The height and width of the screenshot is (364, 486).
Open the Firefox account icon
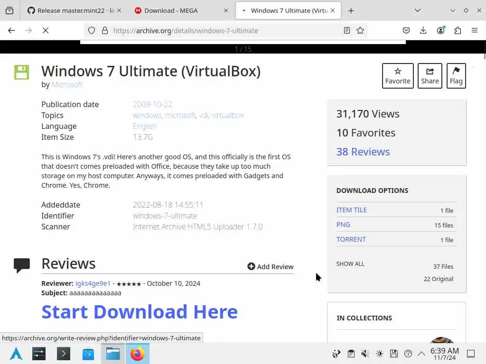pyautogui.click(x=440, y=30)
